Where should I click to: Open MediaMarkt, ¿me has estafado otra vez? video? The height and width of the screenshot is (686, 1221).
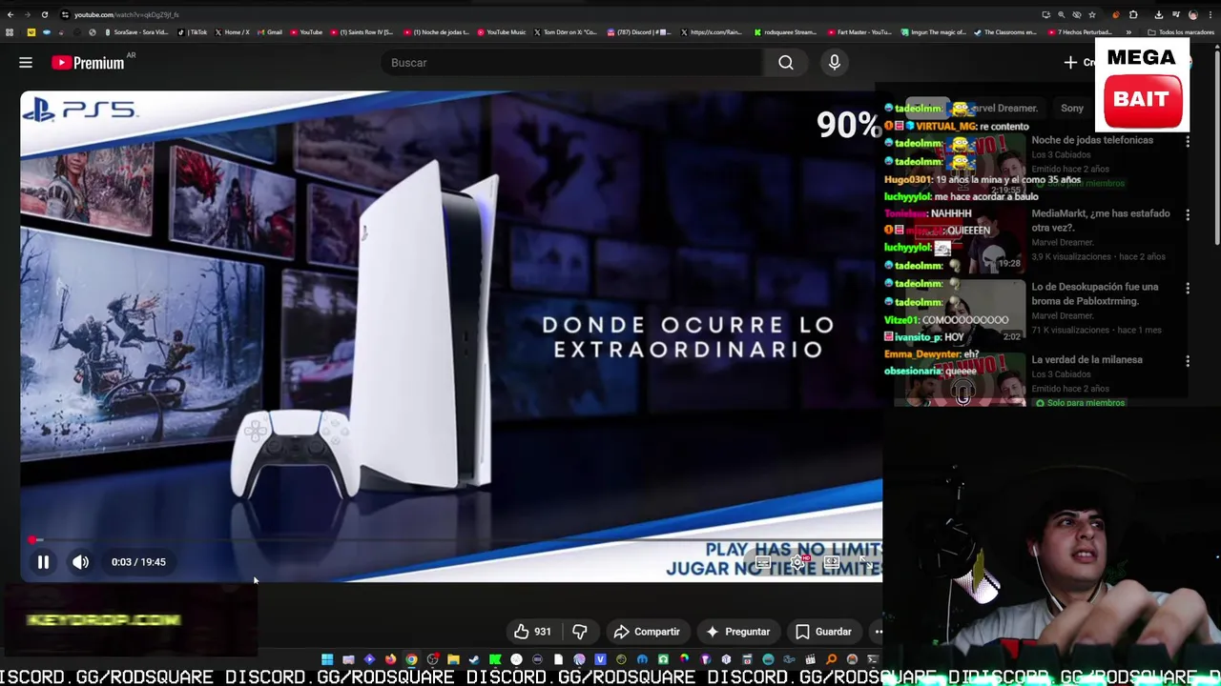coord(1100,220)
